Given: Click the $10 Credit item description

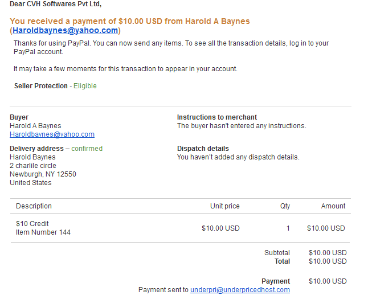Looking at the screenshot, I should click(x=32, y=224).
